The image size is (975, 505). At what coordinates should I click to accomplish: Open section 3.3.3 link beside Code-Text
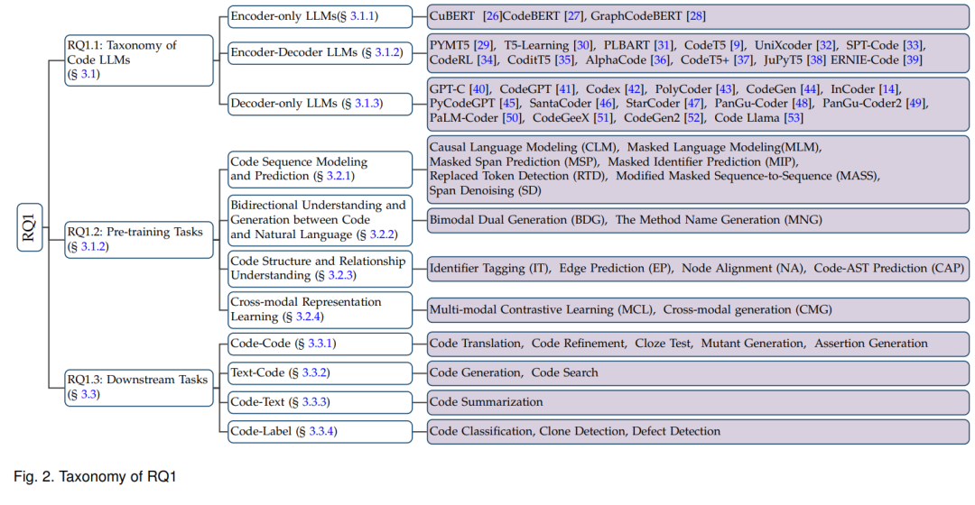315,402
